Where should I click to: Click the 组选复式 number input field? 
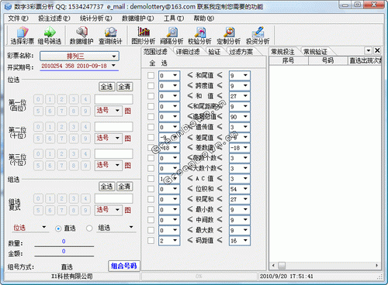114,198
